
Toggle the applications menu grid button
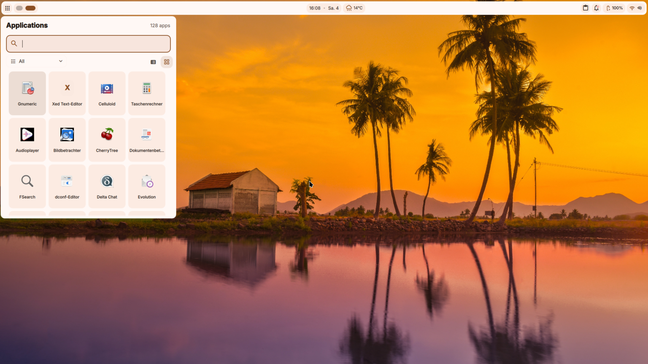pos(8,8)
